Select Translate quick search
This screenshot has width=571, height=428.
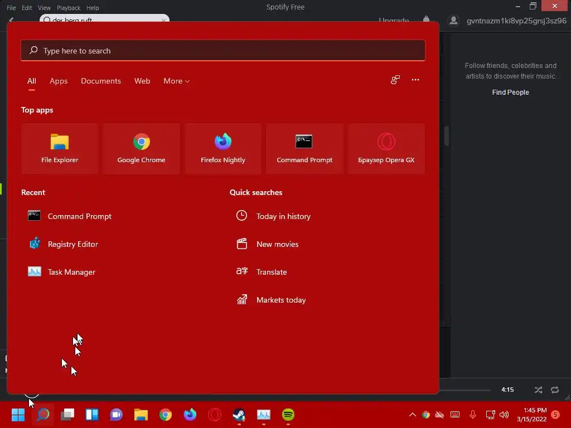pos(262,272)
